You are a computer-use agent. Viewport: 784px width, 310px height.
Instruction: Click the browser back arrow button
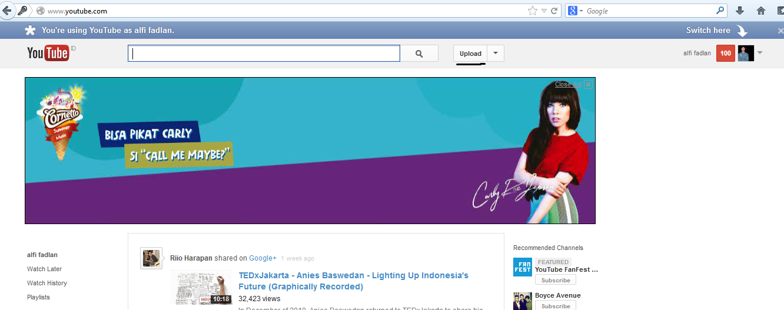[6, 11]
